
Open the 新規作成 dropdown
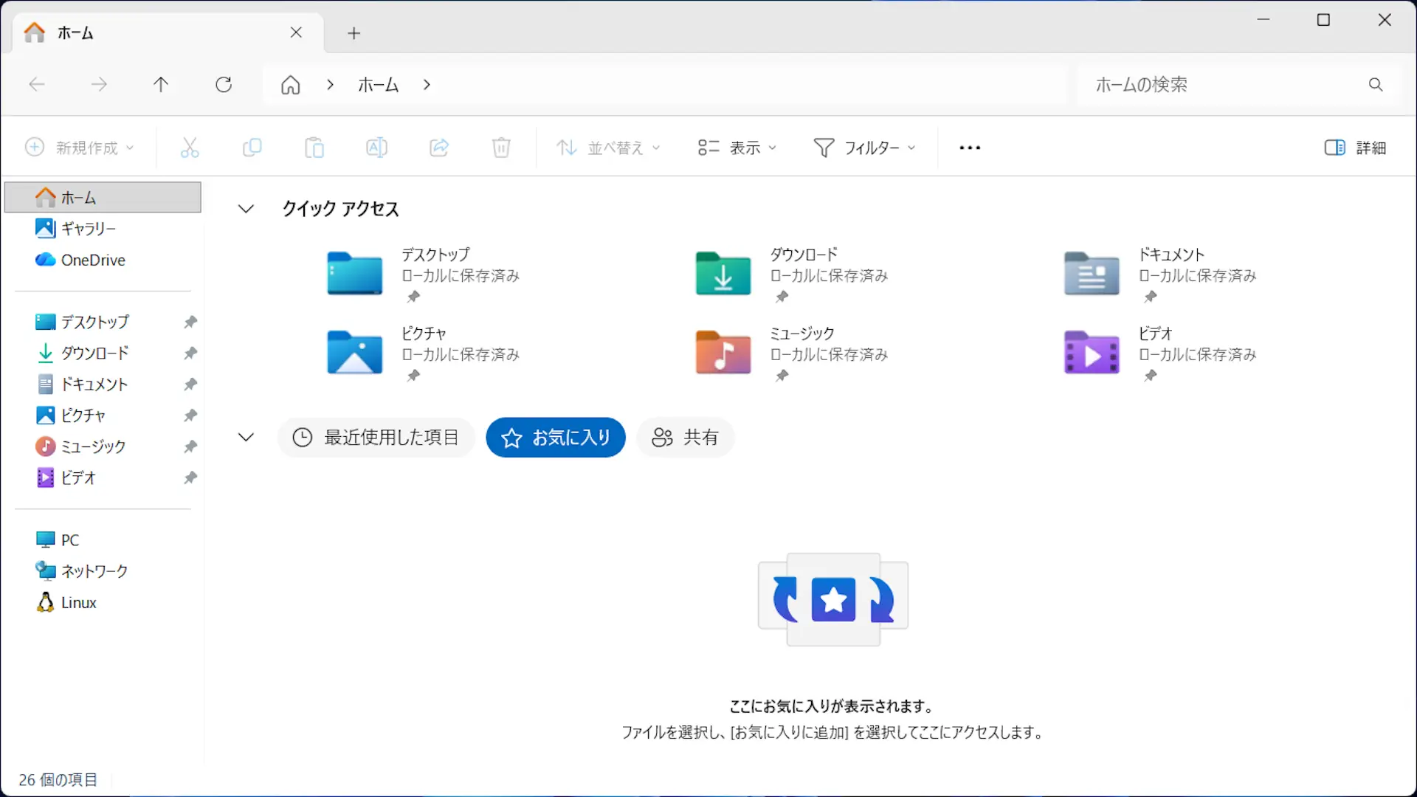[80, 148]
